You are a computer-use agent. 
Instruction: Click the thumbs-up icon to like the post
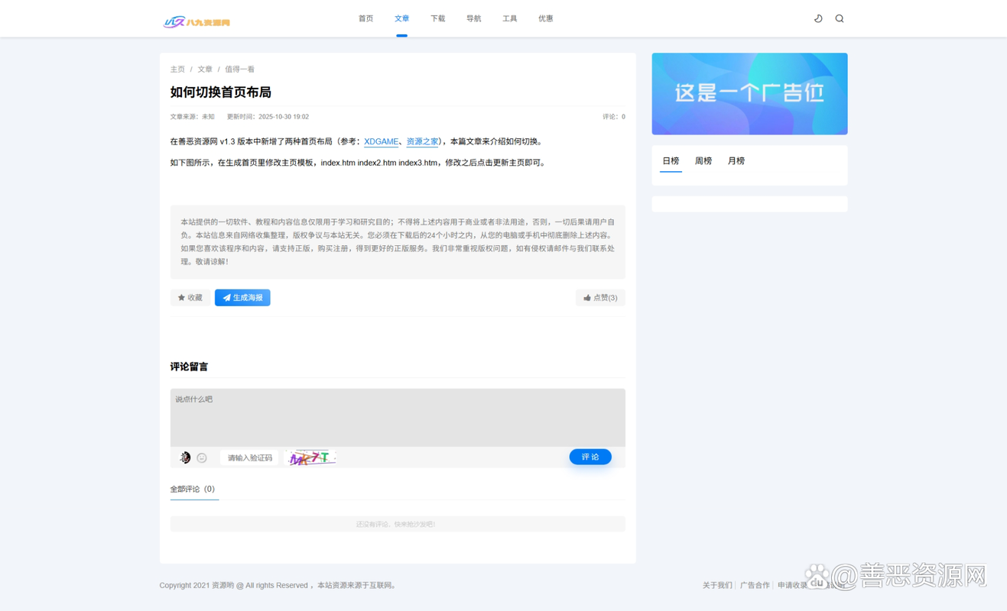click(588, 297)
